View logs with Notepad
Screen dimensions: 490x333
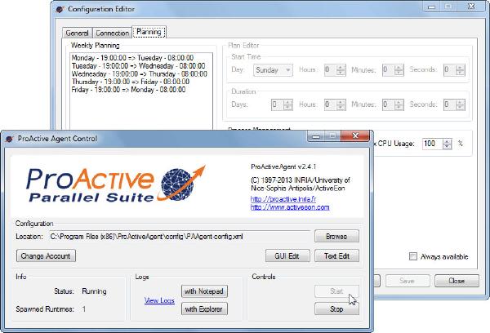tap(204, 291)
